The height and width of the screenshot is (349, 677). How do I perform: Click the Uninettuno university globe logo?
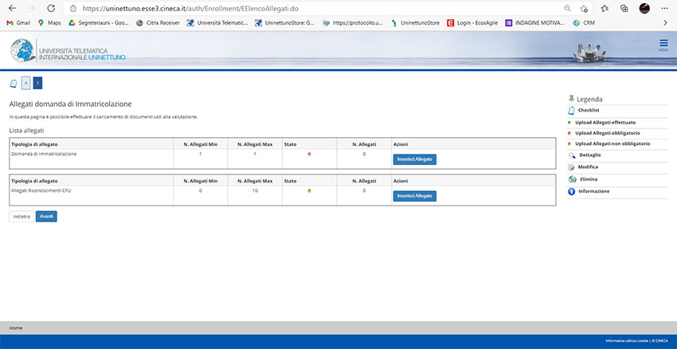coord(24,51)
